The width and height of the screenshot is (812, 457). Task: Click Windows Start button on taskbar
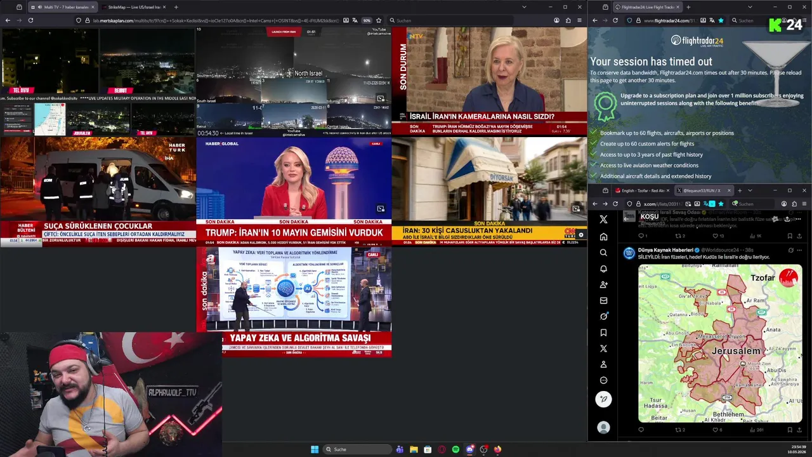point(315,449)
